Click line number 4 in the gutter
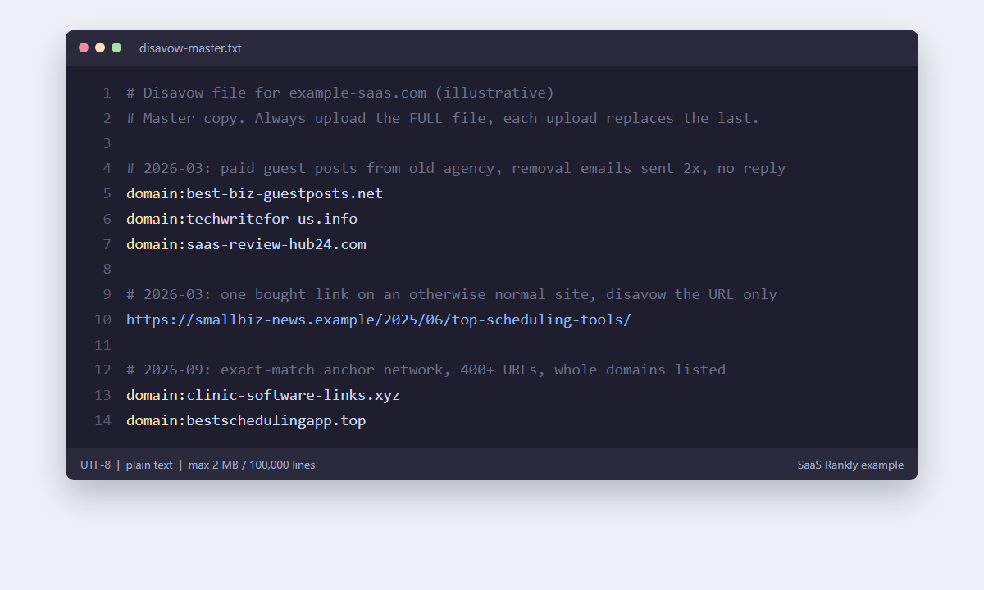This screenshot has width=984, height=590. point(107,168)
